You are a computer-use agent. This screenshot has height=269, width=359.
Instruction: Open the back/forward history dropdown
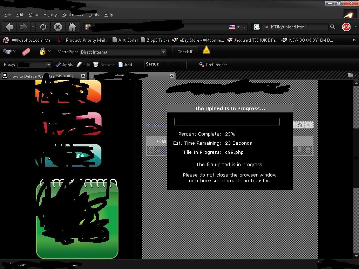33,27
